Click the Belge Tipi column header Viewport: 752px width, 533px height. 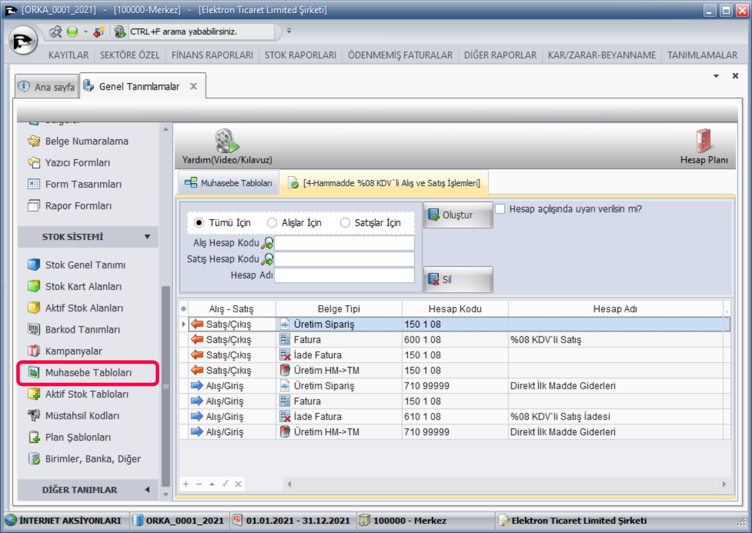(339, 309)
